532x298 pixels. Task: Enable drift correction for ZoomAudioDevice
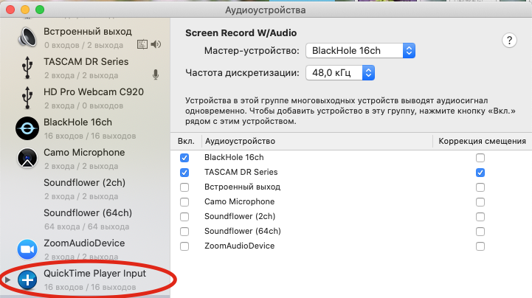(x=480, y=246)
